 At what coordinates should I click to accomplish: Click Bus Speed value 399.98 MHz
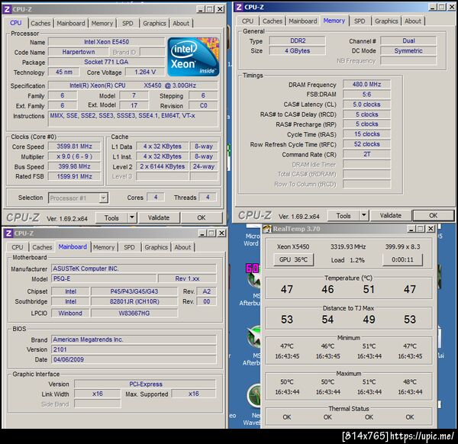[x=74, y=166]
